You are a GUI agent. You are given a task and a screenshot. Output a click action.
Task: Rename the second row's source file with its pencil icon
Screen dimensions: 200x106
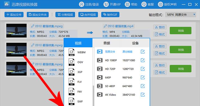click(x=33, y=45)
